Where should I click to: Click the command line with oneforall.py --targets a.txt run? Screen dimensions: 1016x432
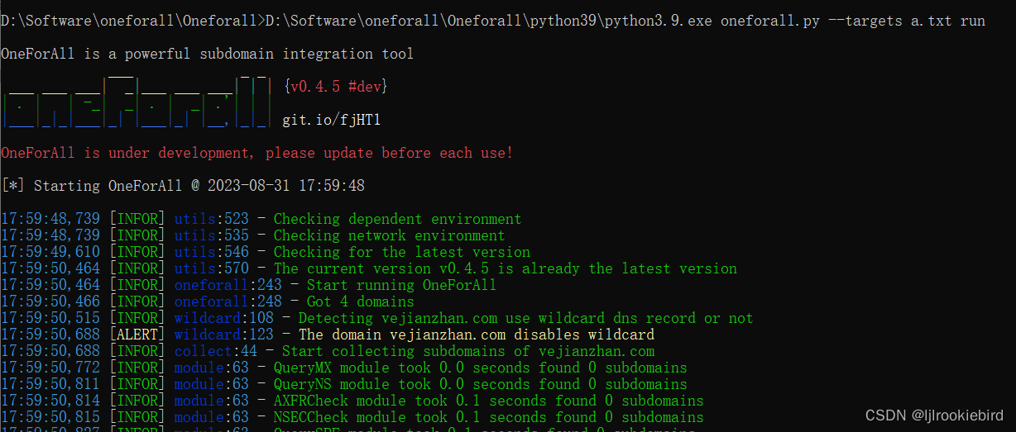click(493, 21)
